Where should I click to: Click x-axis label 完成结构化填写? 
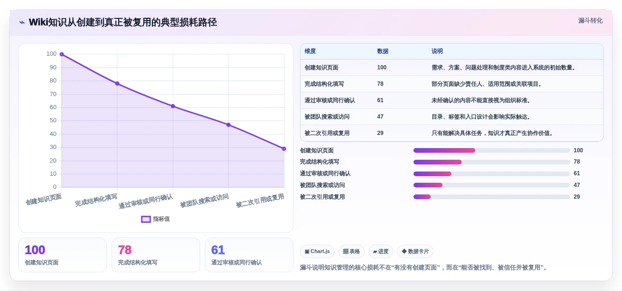pyautogui.click(x=96, y=200)
